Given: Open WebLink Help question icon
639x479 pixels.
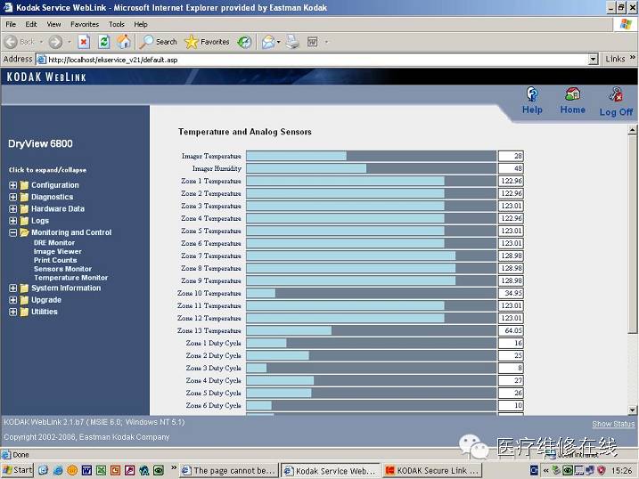Looking at the screenshot, I should [532, 94].
